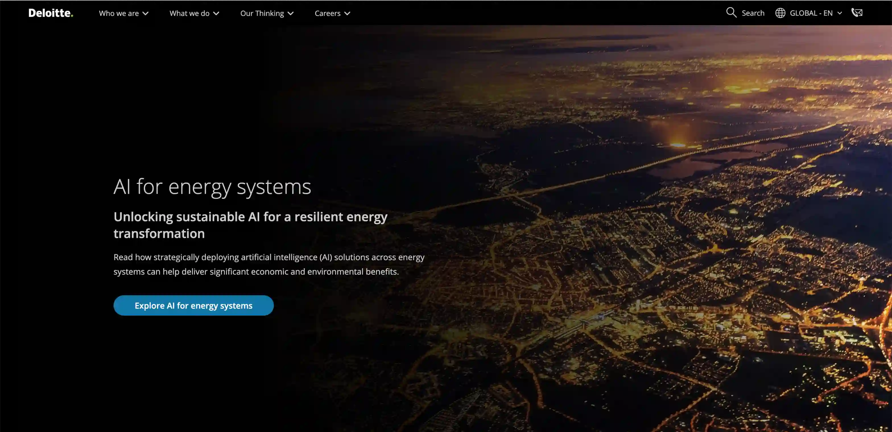The width and height of the screenshot is (892, 432).
Task: Click the "AI for energy systems" heading
Action: [212, 186]
